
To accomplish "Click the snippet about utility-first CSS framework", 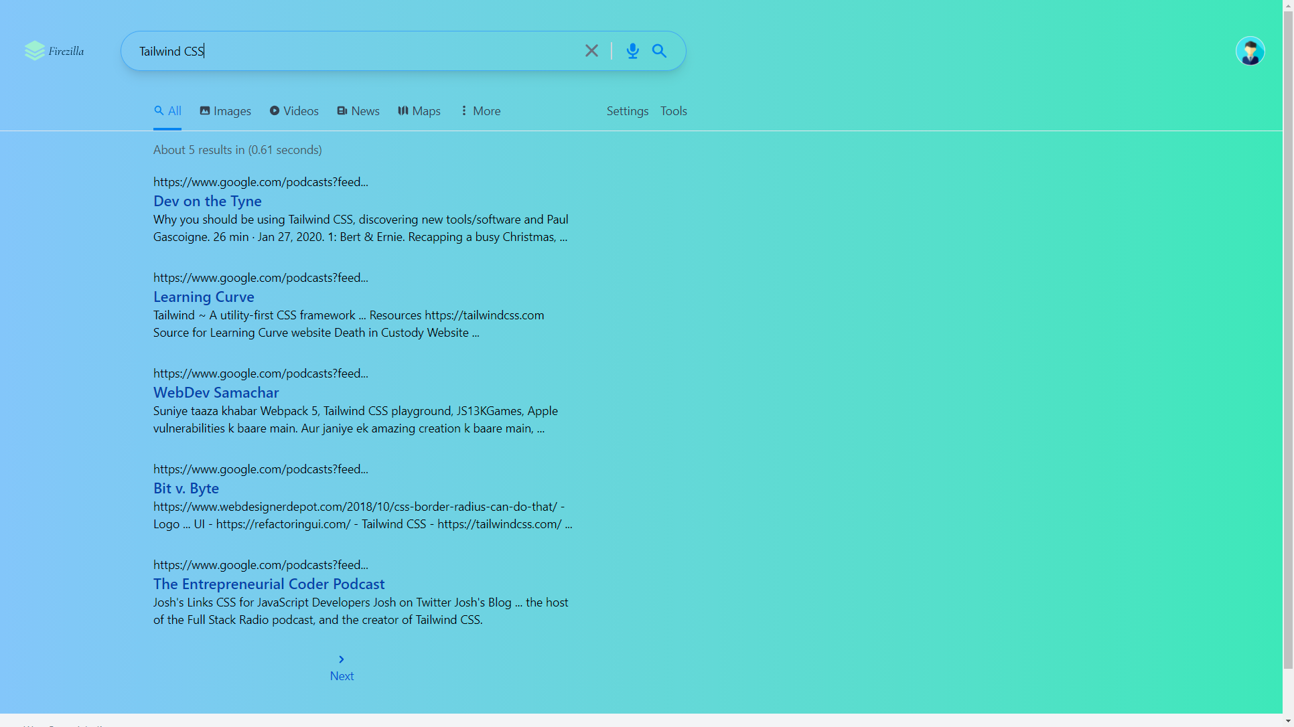I will pos(349,324).
